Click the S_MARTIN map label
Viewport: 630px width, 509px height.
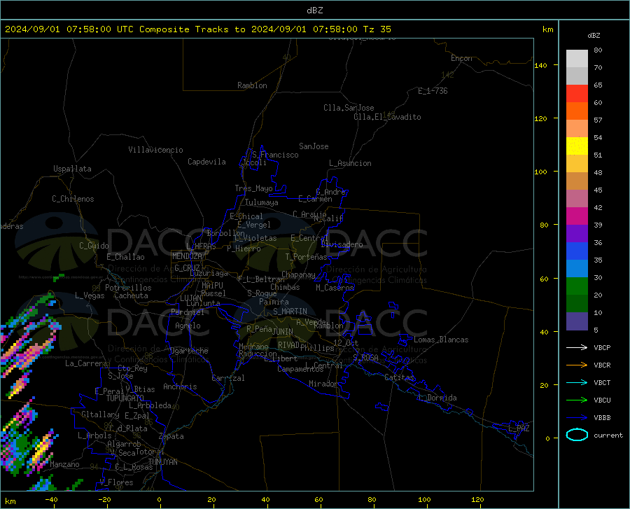coord(290,312)
